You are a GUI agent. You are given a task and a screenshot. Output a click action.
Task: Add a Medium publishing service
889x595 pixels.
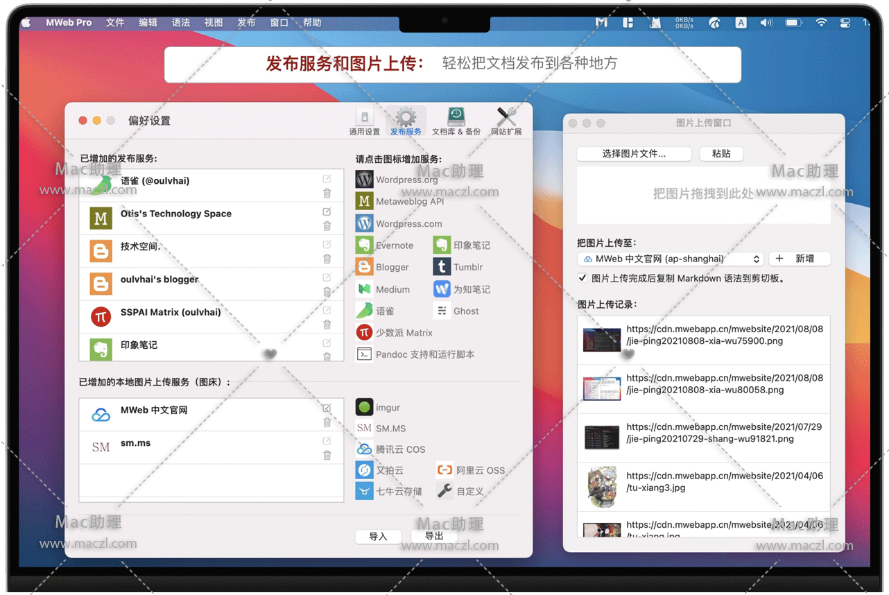tap(364, 289)
